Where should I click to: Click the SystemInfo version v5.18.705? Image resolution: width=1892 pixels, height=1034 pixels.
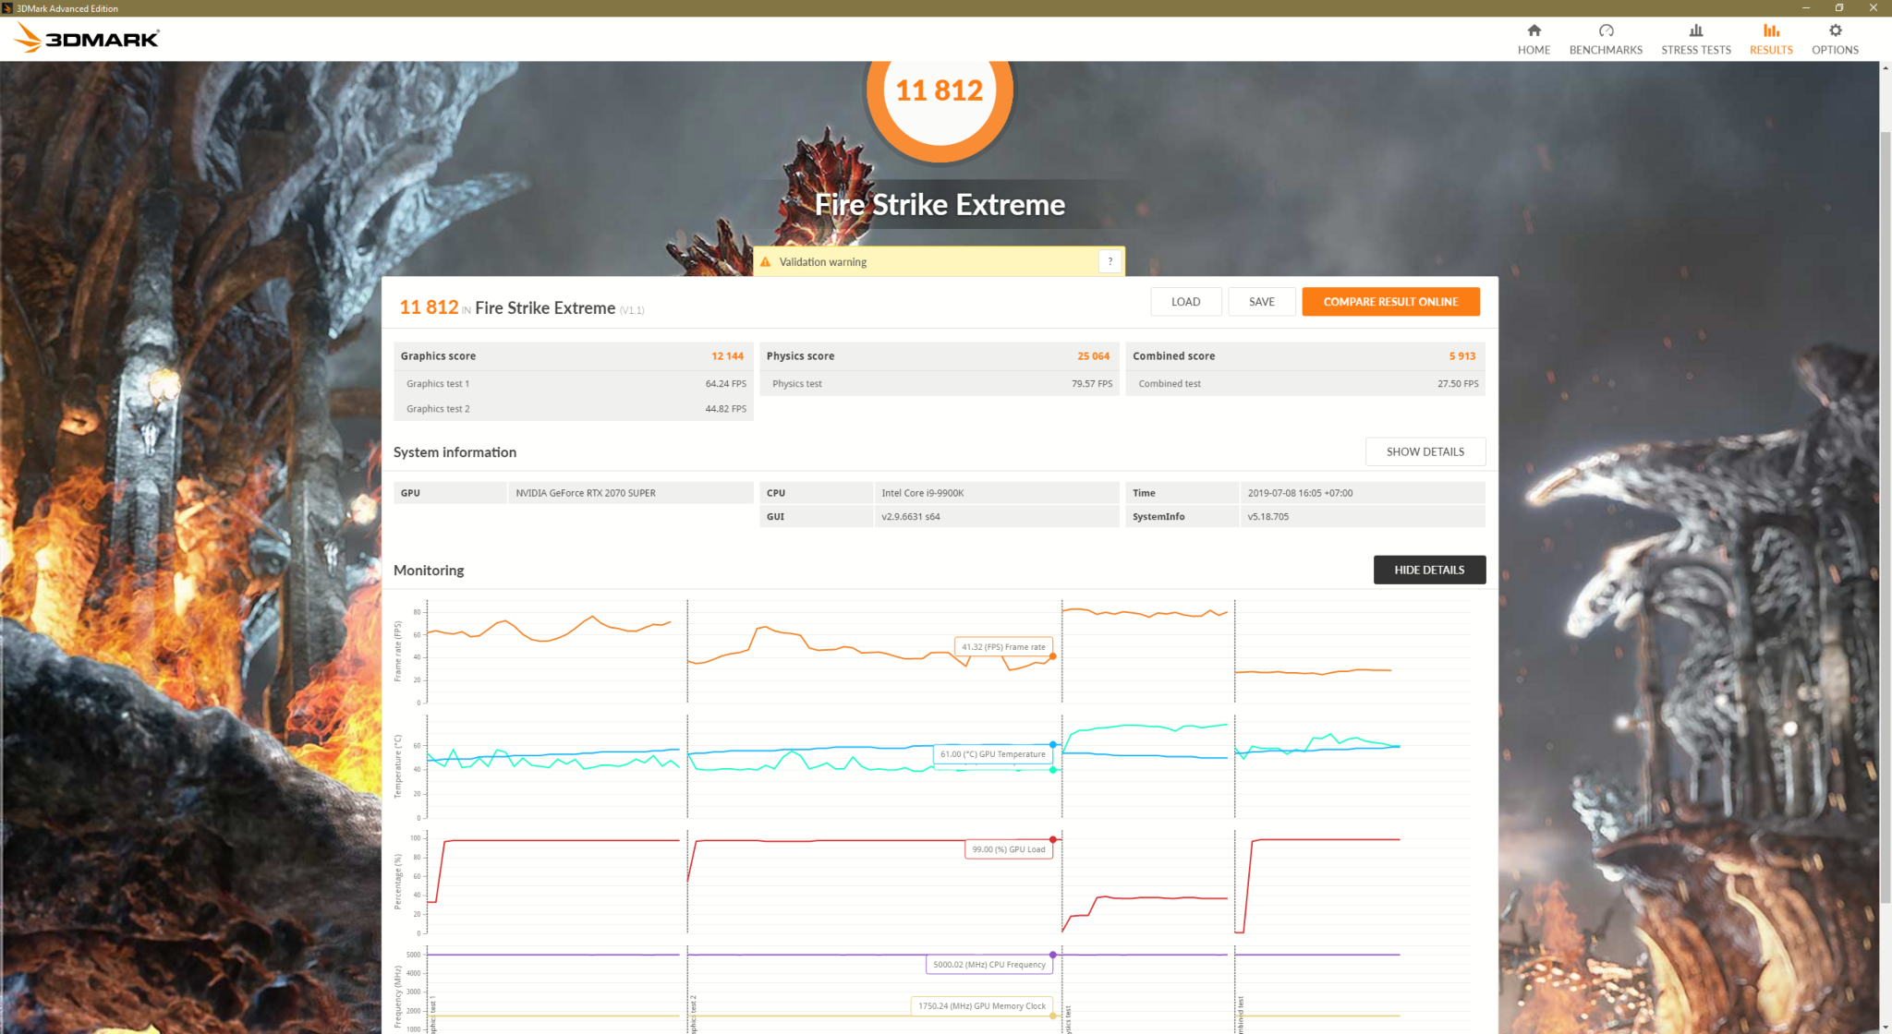(x=1267, y=517)
